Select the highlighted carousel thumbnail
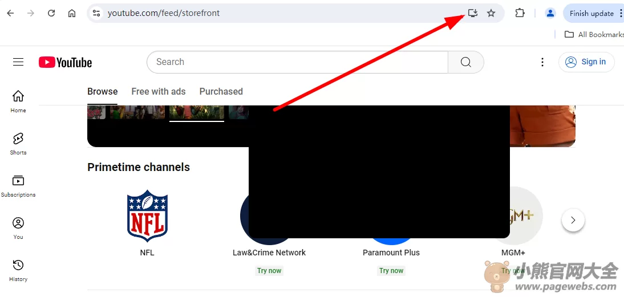 [x=197, y=112]
